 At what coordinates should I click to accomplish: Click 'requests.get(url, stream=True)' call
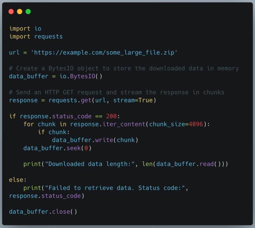tap(102, 100)
